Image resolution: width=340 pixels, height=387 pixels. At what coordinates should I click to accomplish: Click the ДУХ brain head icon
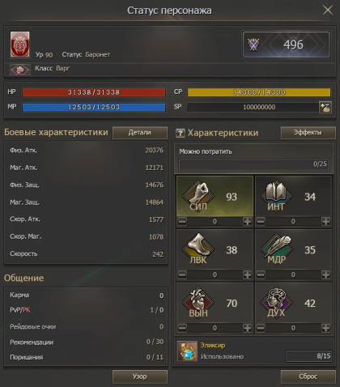point(276,302)
